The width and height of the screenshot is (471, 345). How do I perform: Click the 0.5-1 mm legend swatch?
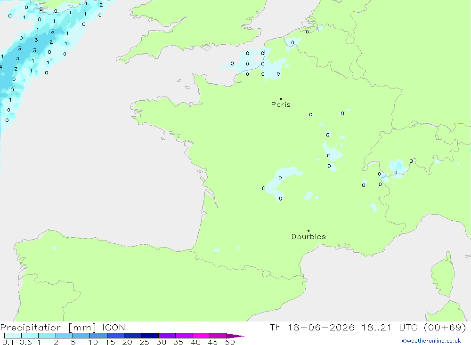[x=30, y=336]
